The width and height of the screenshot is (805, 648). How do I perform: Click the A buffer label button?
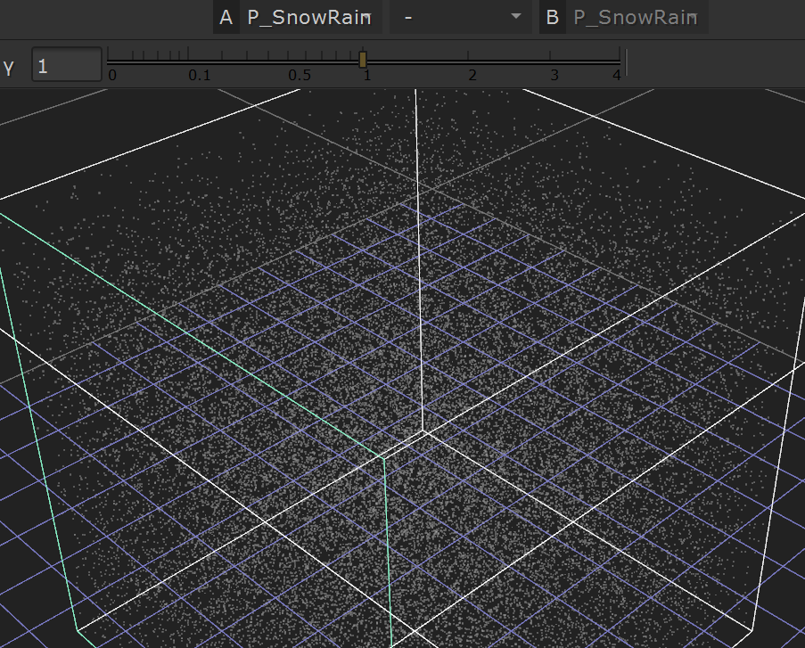coord(226,18)
